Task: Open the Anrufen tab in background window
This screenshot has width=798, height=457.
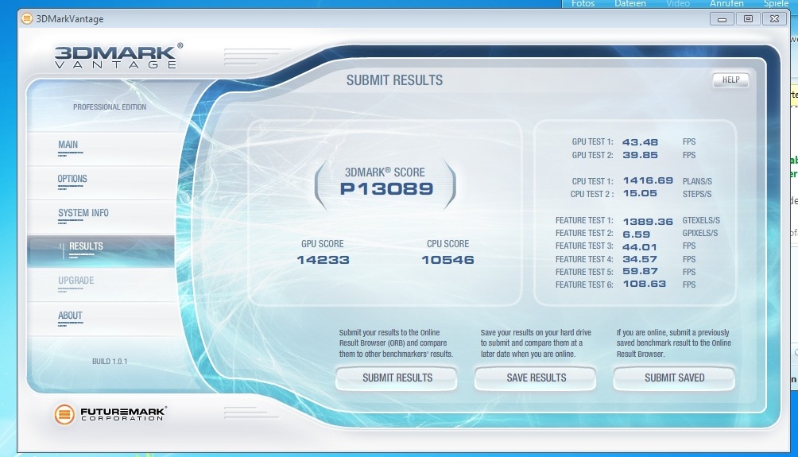Action: (726, 3)
